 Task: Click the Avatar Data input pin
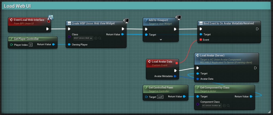[x=198, y=79]
